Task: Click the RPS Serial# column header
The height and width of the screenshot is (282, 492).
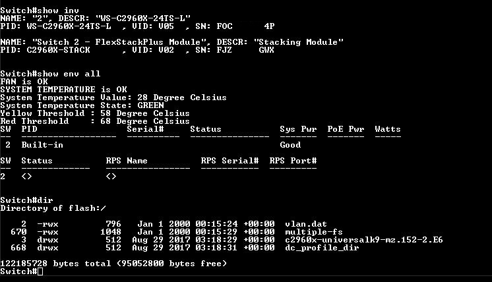Action: [x=230, y=161]
